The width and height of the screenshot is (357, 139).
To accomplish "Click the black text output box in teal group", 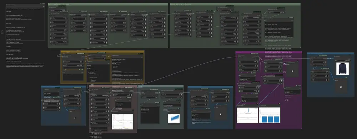I will [x=150, y=115].
